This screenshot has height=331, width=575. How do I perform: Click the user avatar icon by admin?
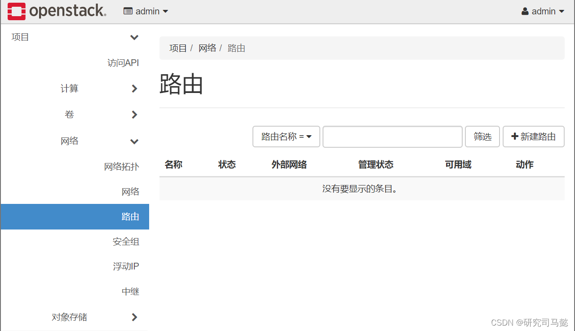(525, 11)
